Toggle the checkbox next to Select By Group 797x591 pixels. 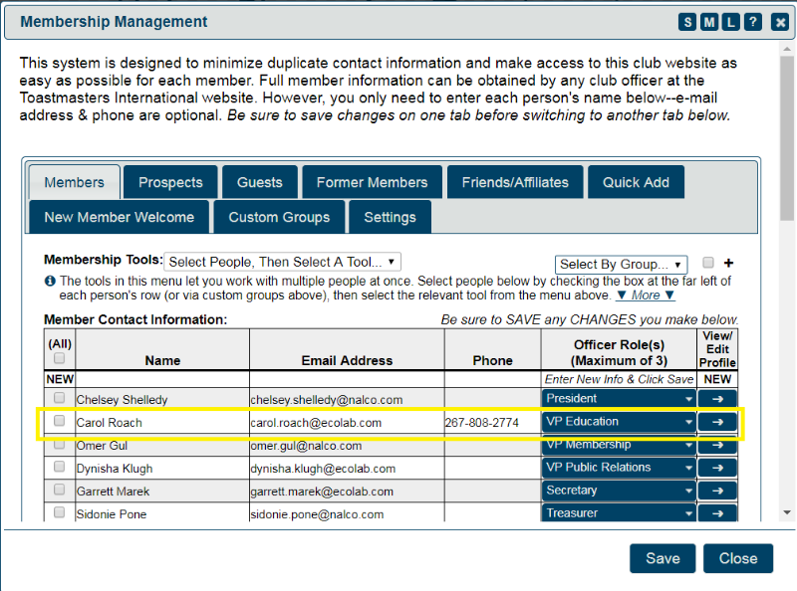pos(708,263)
